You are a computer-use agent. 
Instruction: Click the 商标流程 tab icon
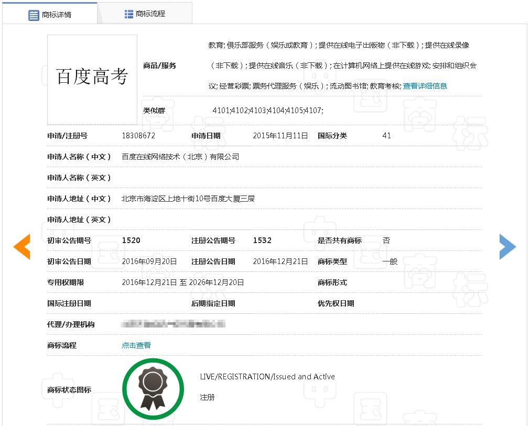(x=129, y=14)
